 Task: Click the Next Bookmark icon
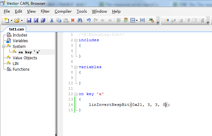point(180,21)
